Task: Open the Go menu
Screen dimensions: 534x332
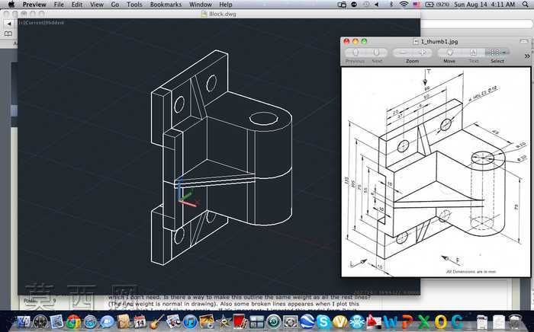Action: [115, 5]
